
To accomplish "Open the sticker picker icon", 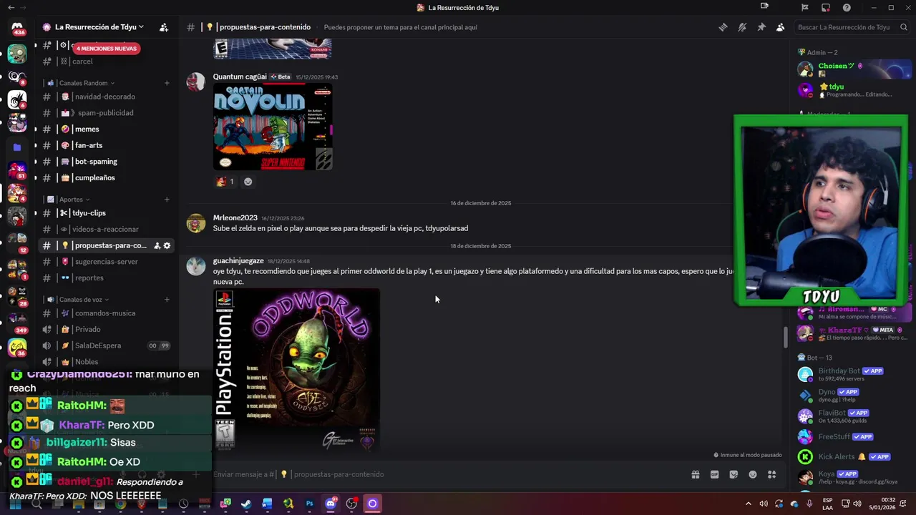I will click(734, 474).
